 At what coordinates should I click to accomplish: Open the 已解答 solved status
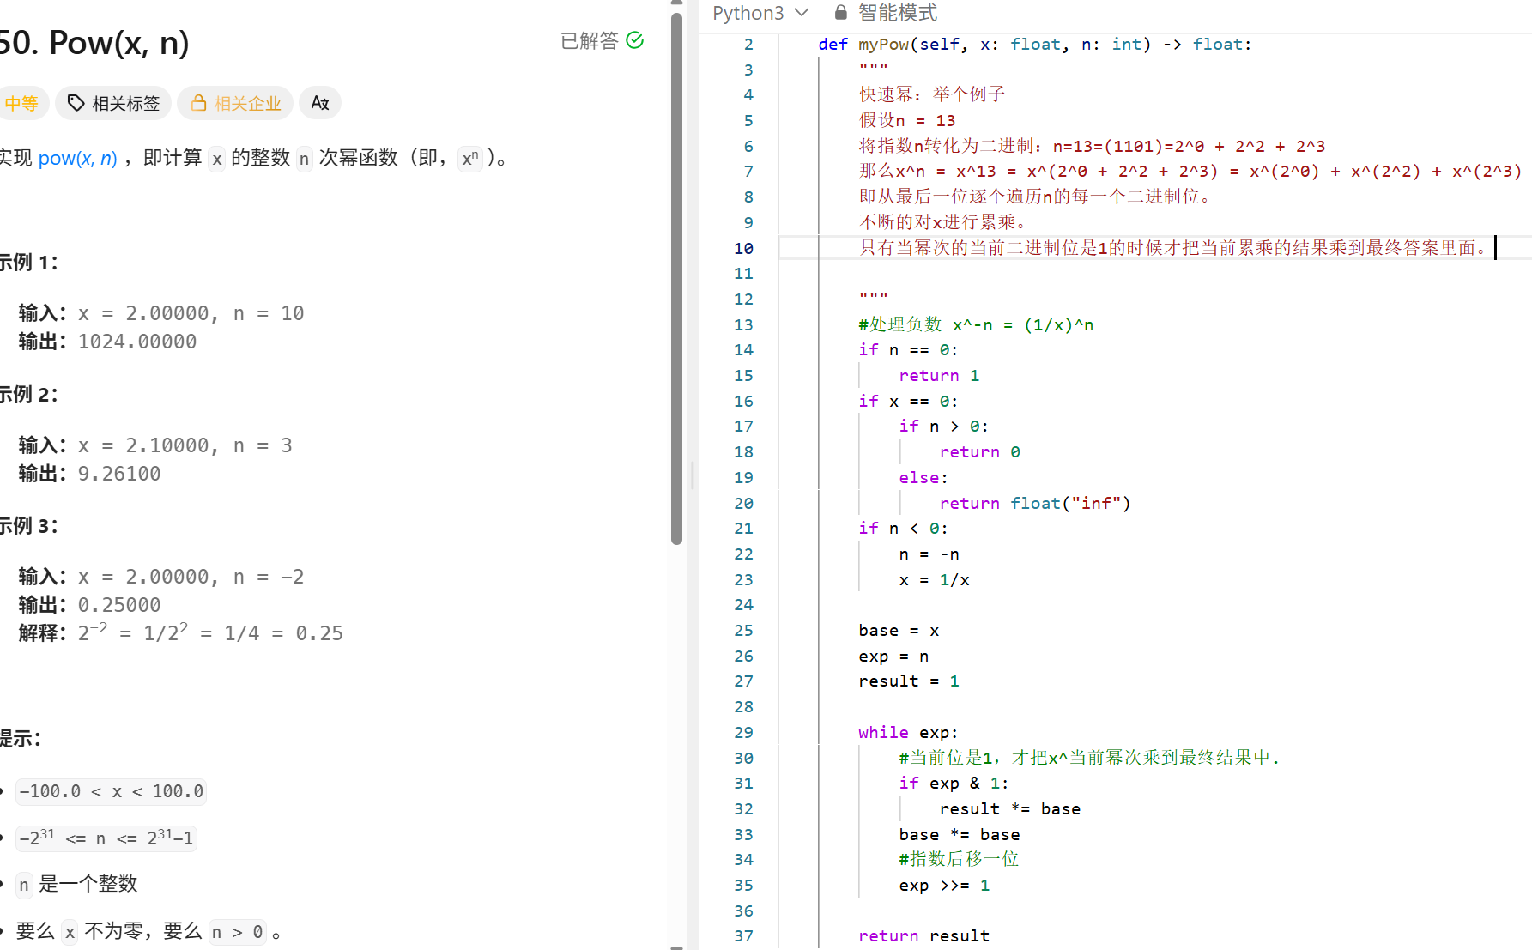(x=589, y=40)
